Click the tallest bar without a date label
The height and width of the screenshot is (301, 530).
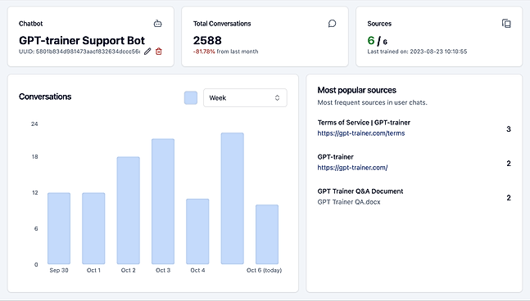232,199
